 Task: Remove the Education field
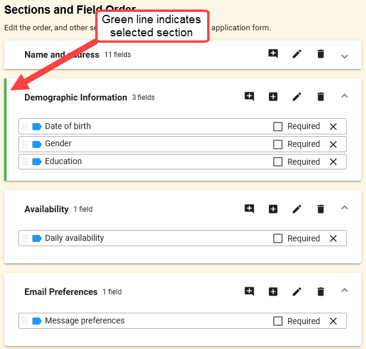(x=333, y=162)
